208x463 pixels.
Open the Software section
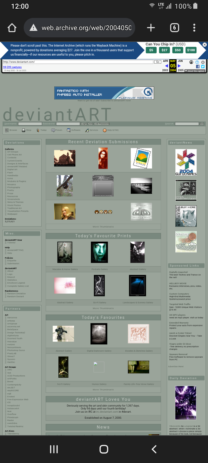(x=74, y=130)
